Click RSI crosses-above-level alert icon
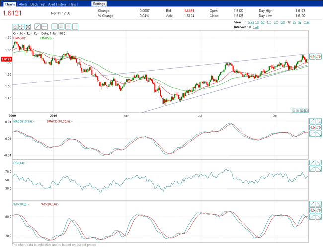The height and width of the screenshot is (247, 323). 312,163
